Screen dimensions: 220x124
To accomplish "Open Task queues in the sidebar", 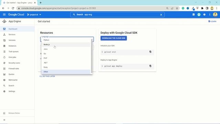I will pyautogui.click(x=17, y=52).
